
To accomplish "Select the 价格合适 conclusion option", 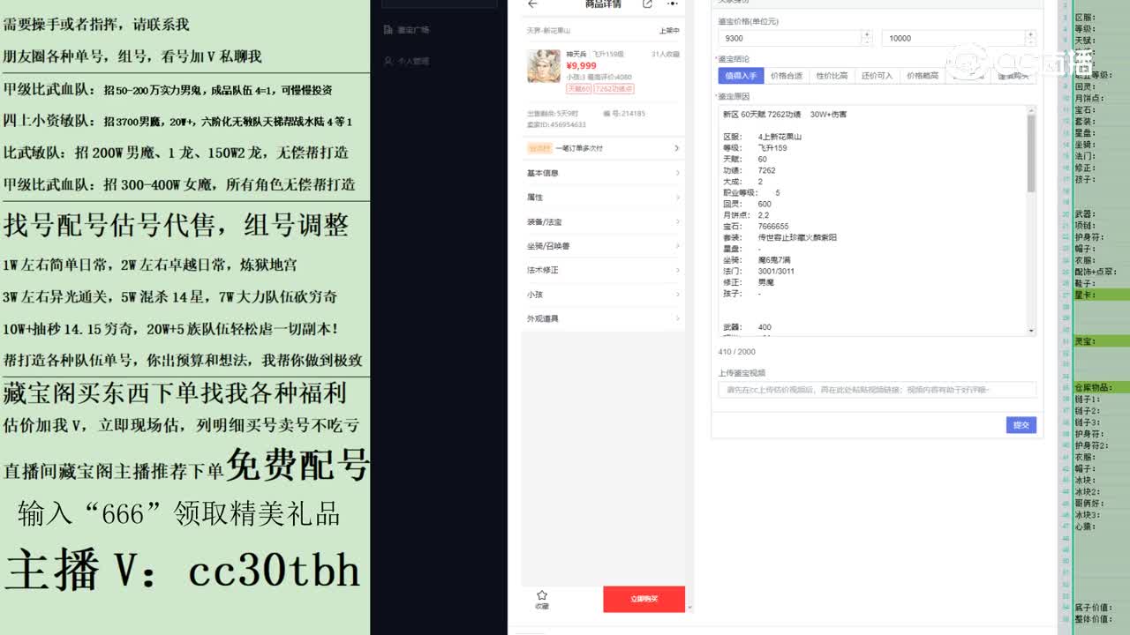I will coord(786,76).
